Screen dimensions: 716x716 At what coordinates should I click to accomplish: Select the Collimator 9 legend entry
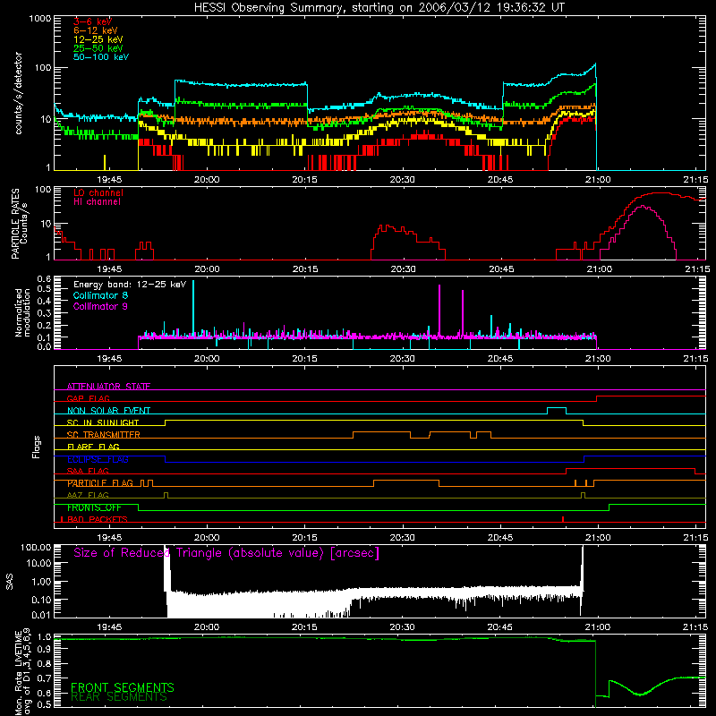(100, 306)
